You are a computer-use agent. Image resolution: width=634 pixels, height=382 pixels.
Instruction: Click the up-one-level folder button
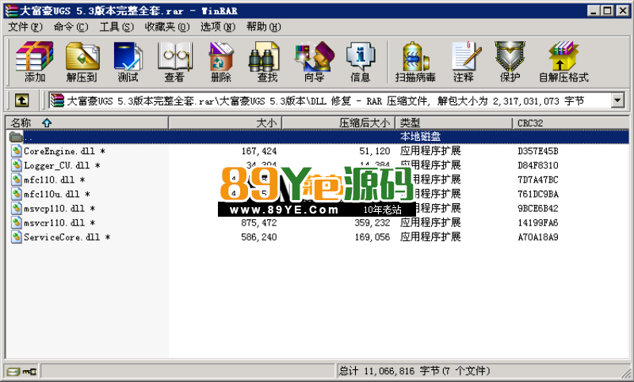pos(21,100)
